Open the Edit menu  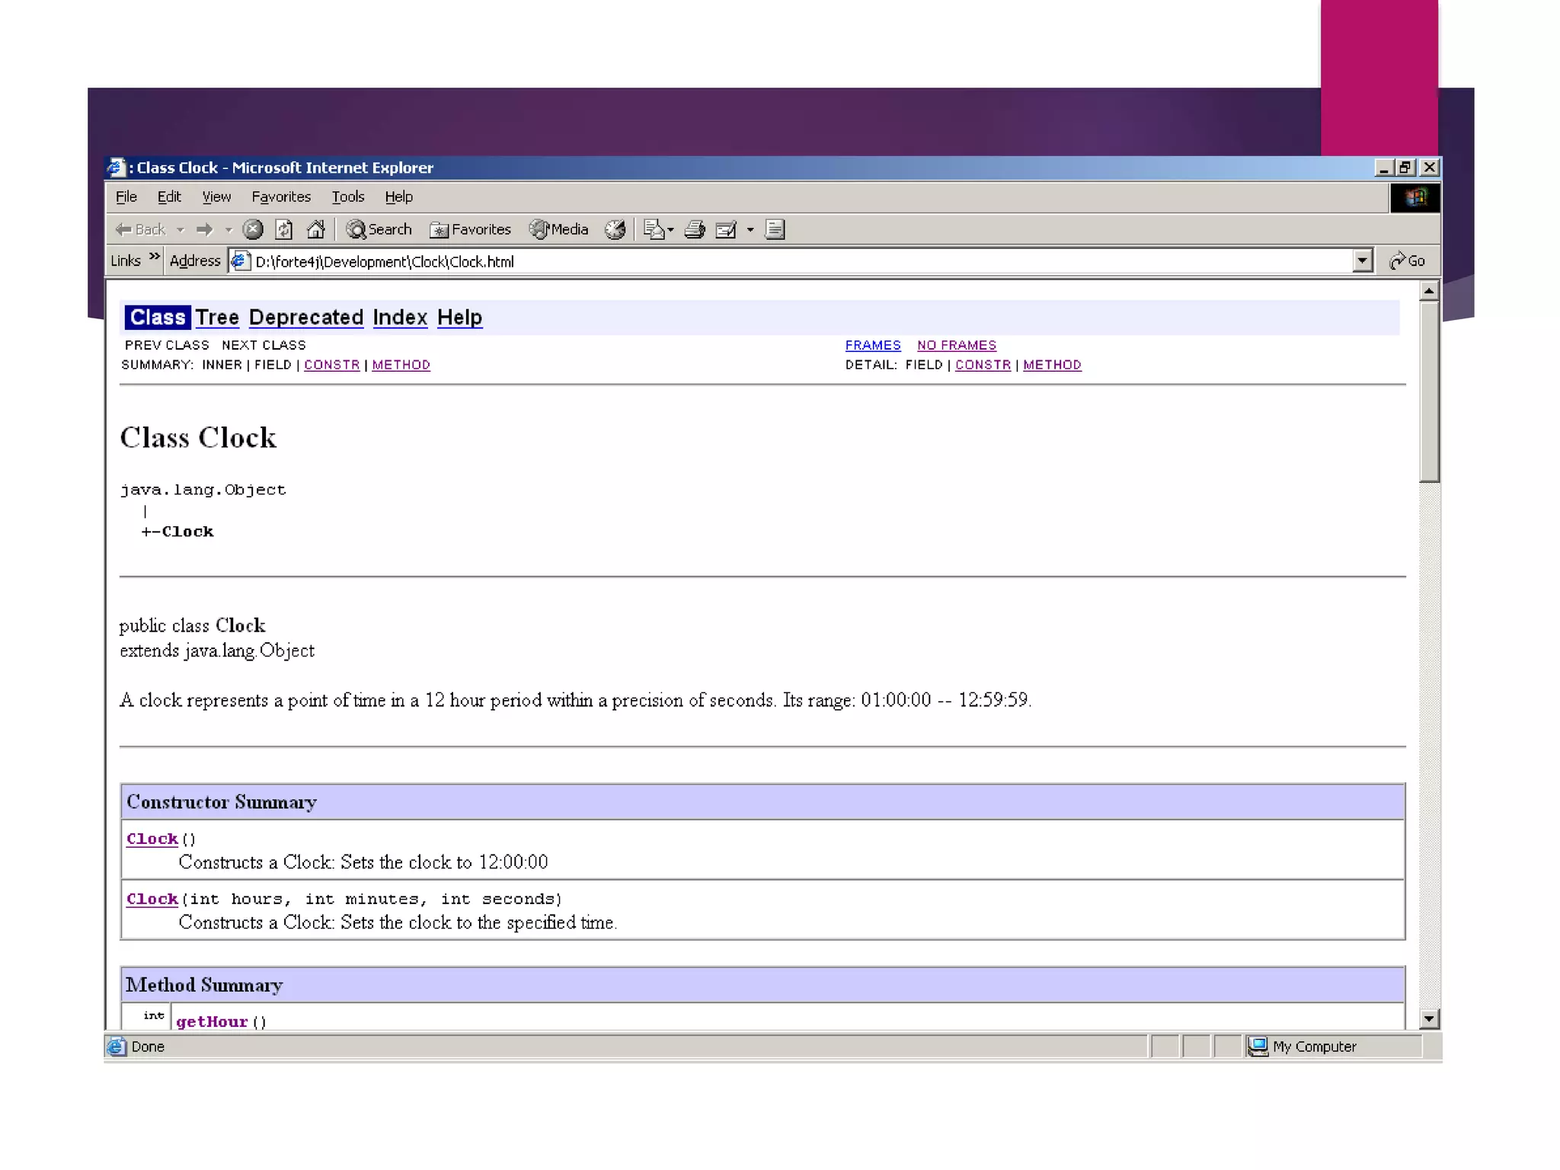(169, 197)
